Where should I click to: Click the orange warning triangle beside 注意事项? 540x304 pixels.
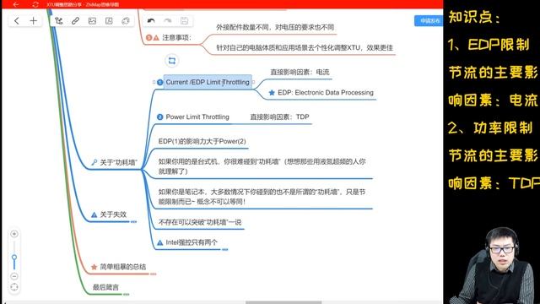(156, 37)
